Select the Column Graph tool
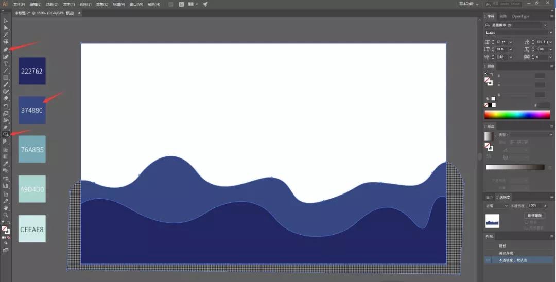 coord(6,186)
